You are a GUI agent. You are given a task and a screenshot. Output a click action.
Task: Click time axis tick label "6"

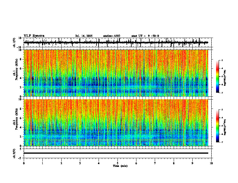coord(136,163)
